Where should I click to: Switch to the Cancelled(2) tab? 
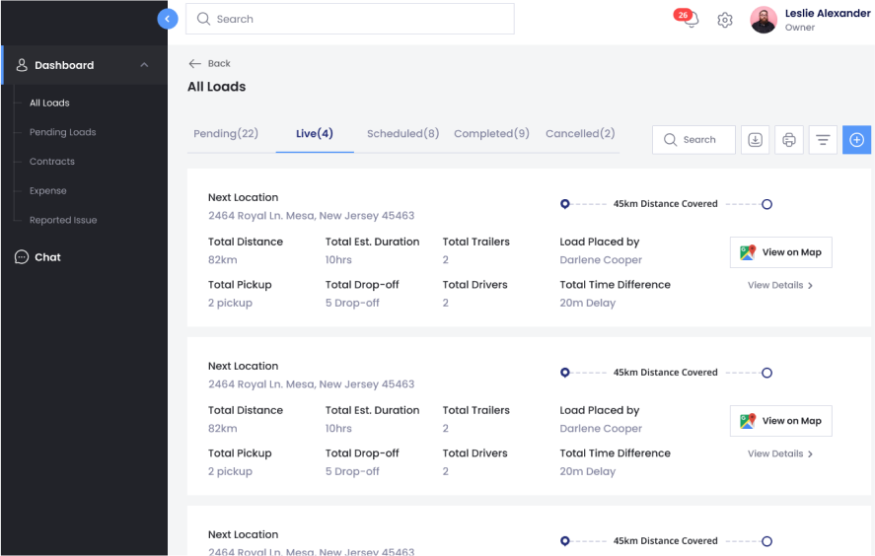click(x=580, y=134)
